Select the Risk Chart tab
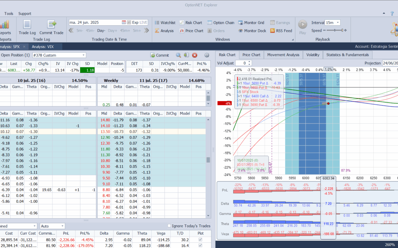 (227, 55)
